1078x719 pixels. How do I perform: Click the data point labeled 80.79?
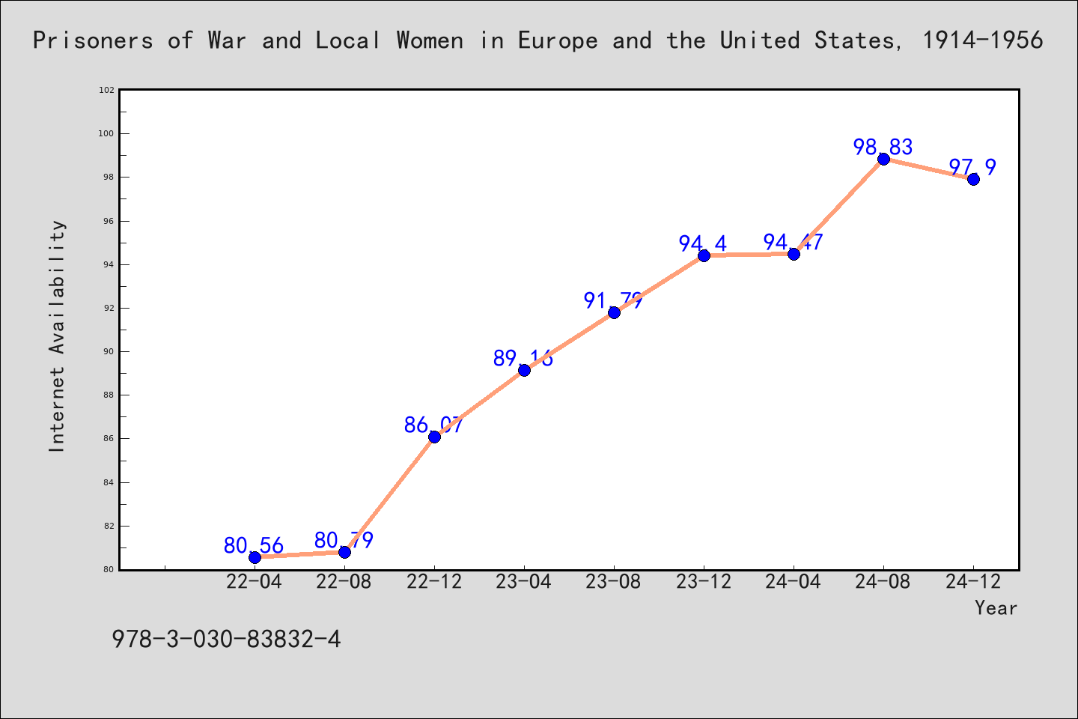(344, 552)
